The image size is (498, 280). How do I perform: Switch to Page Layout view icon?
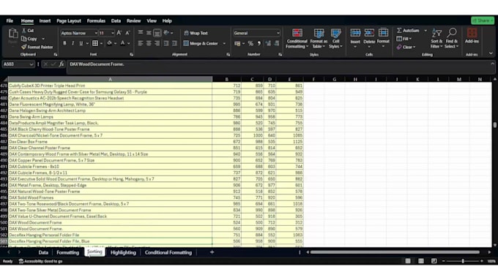(x=421, y=261)
